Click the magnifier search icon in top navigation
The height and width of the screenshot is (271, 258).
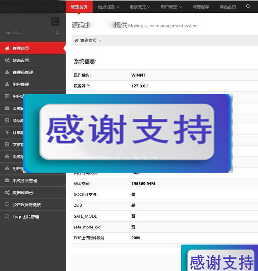248,7
